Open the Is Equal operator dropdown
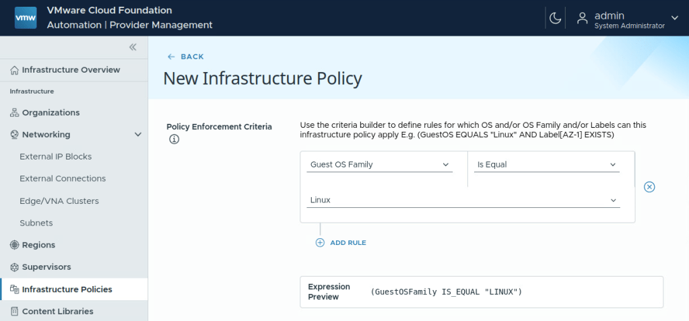689x321 pixels. pyautogui.click(x=547, y=165)
